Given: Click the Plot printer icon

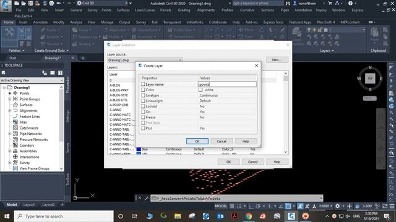Looking at the screenshot, I should click(x=51, y=3).
